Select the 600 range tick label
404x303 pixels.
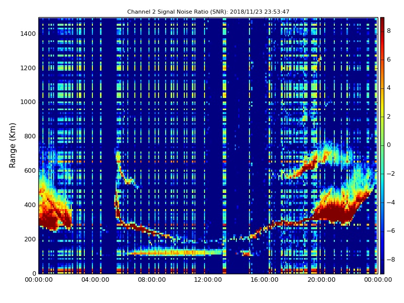30,171
